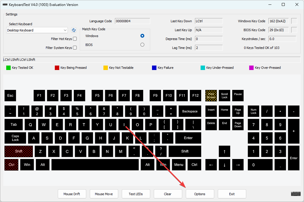304x202 pixels.
Task: Click the keyboard icon in bottom-right corner
Action: pyautogui.click(x=295, y=194)
